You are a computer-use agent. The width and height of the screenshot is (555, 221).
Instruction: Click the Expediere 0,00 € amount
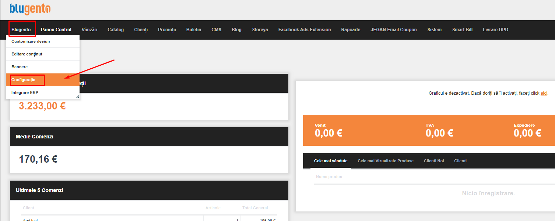pos(527,133)
